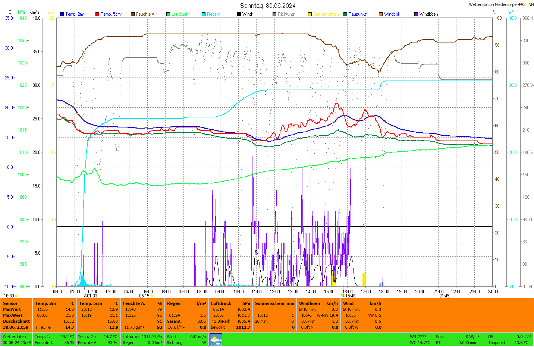Screen dimensions: 534x347
Task: Click the Windchill legend label
Action: coord(392,14)
